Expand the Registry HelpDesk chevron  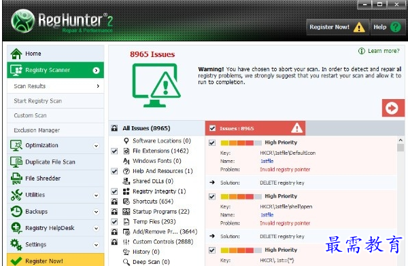pos(97,229)
